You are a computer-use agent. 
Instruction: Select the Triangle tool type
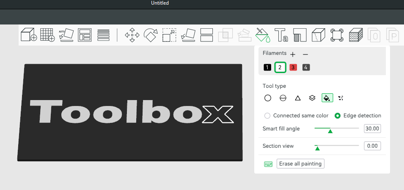tap(298, 98)
